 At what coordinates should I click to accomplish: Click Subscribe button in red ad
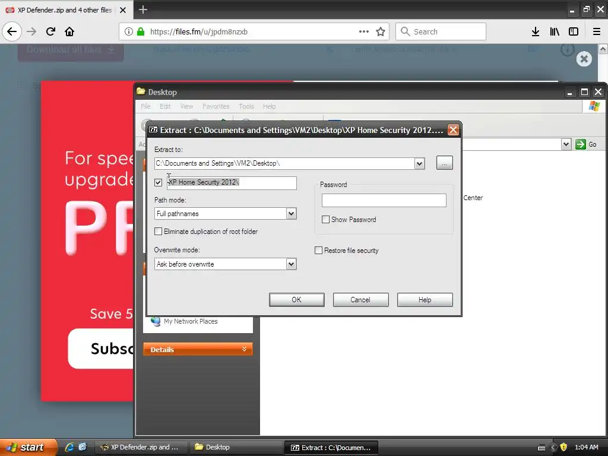(102, 349)
